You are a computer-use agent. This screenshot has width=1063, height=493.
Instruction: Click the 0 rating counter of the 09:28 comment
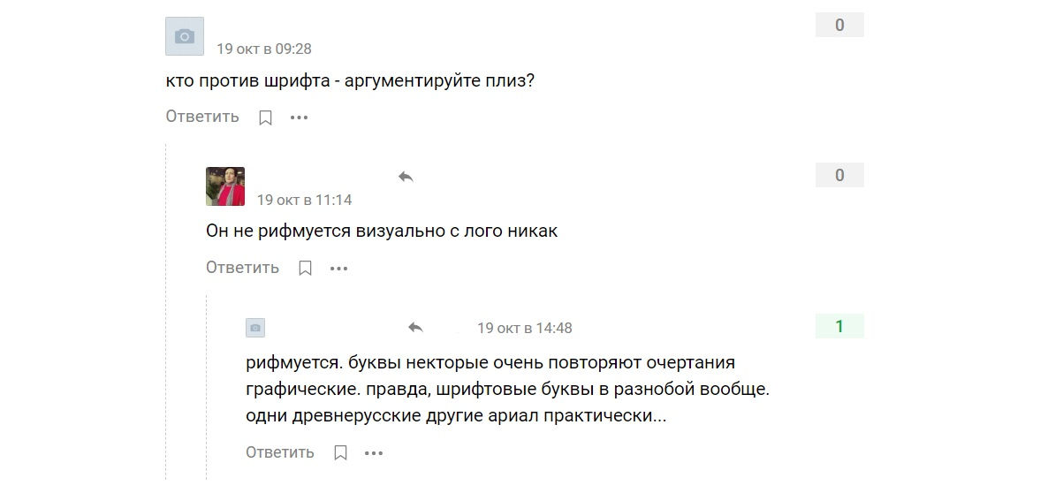click(839, 26)
